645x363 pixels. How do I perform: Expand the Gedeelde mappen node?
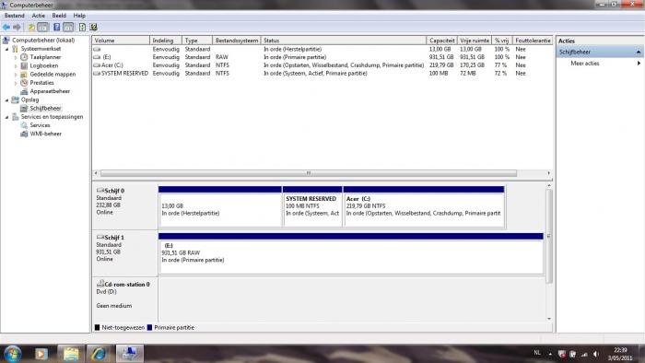[x=16, y=75]
